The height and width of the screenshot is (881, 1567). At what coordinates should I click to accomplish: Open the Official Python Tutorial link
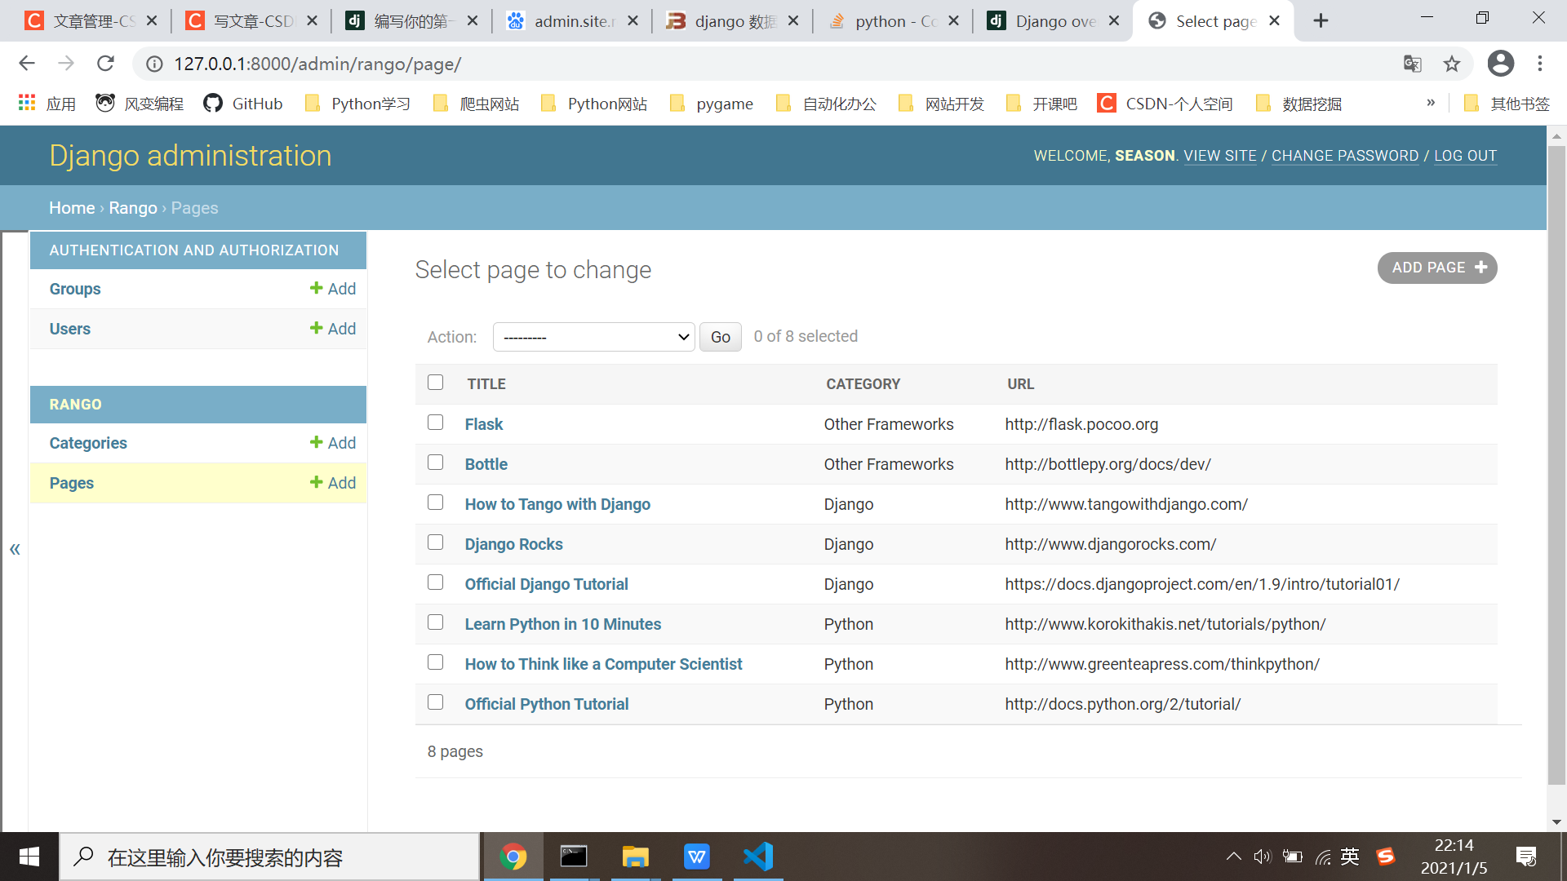(546, 704)
